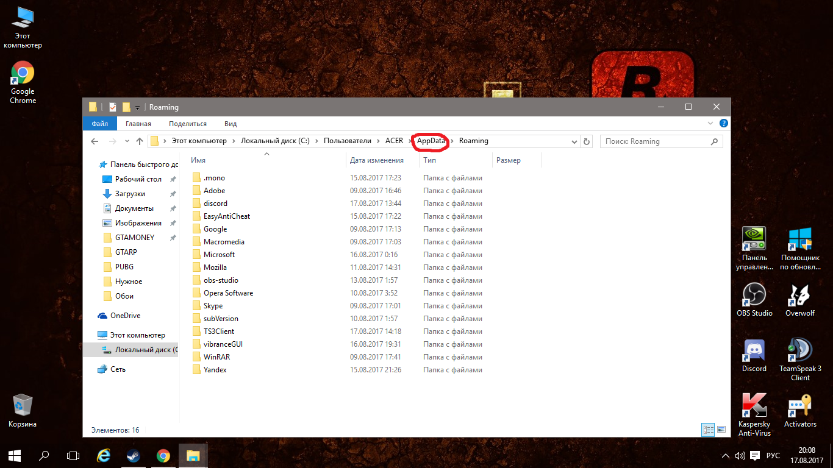Open the NVIDIA control panel shortcut
Screen dimensions: 833x468
click(x=754, y=249)
